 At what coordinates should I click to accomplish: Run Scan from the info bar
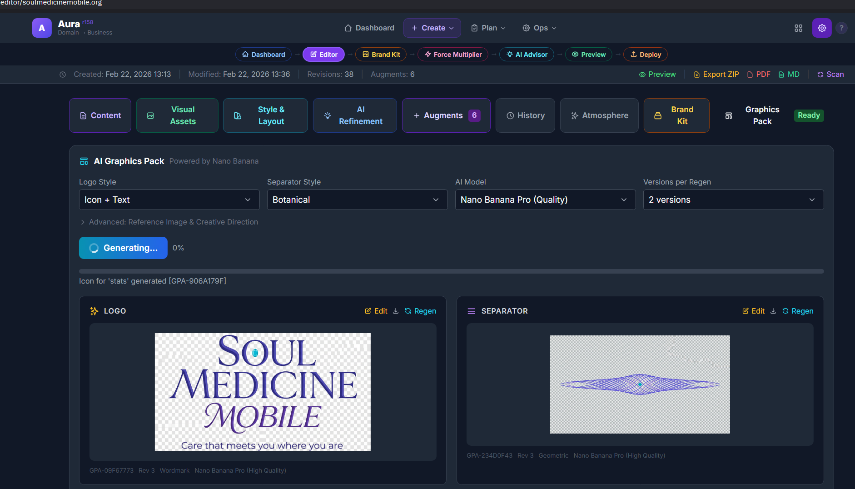830,75
